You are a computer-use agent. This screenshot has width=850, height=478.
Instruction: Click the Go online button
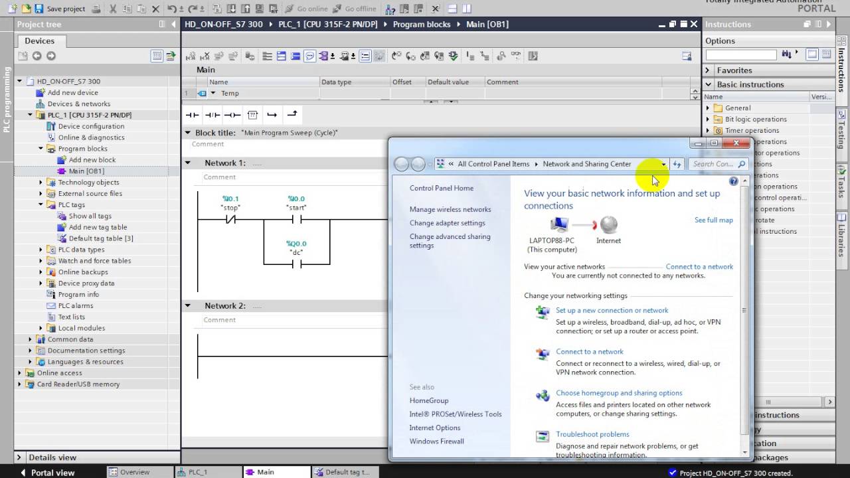tap(307, 9)
